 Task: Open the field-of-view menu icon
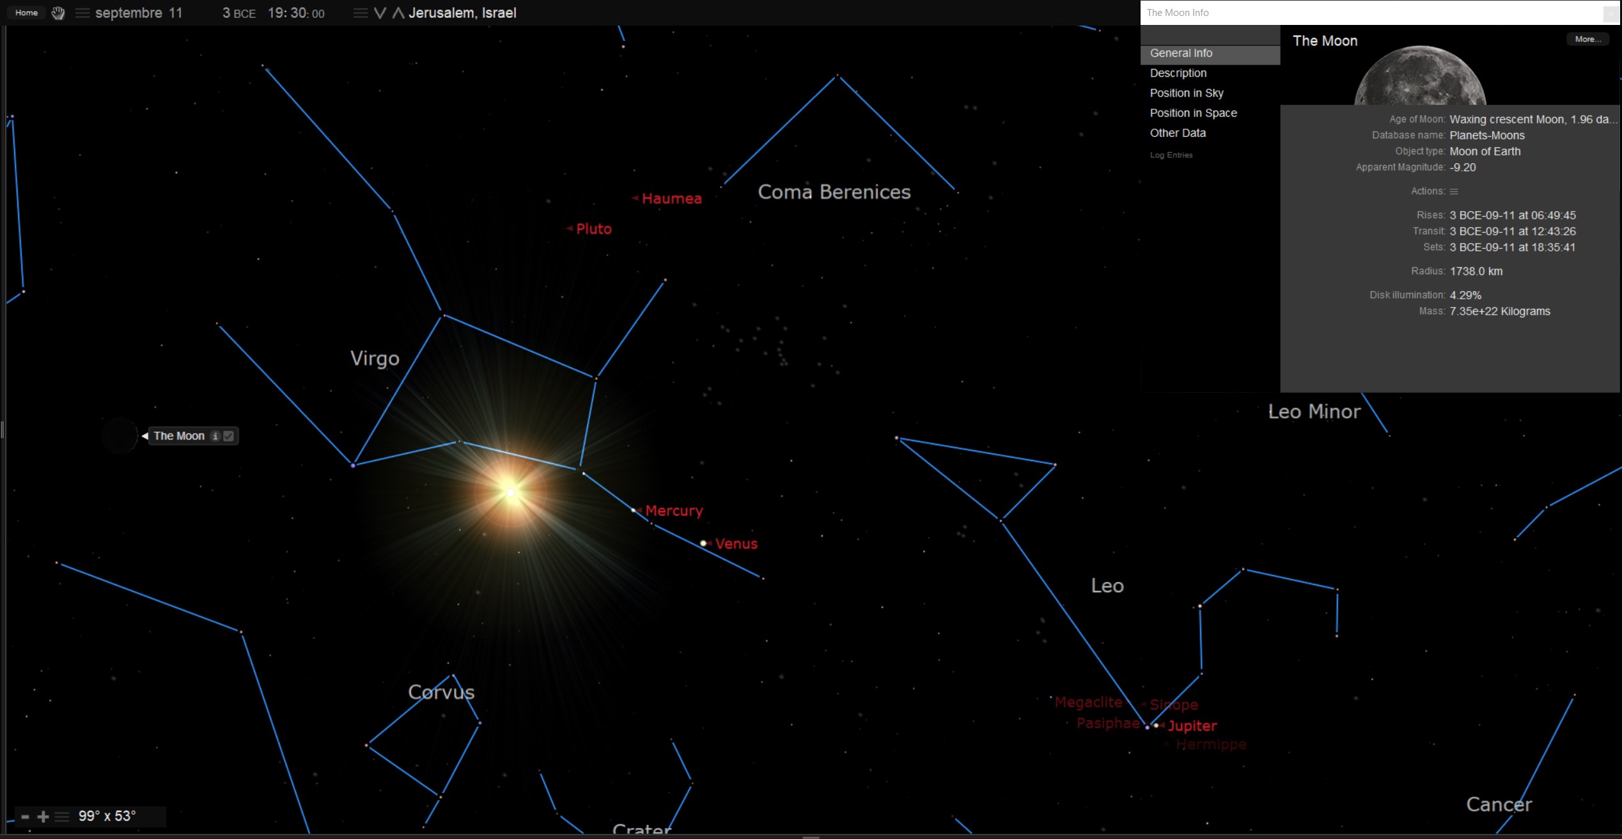[62, 817]
